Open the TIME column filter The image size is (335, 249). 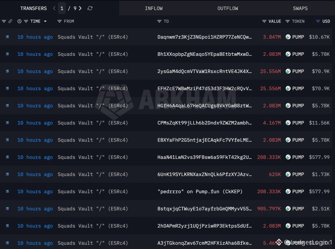(26, 21)
